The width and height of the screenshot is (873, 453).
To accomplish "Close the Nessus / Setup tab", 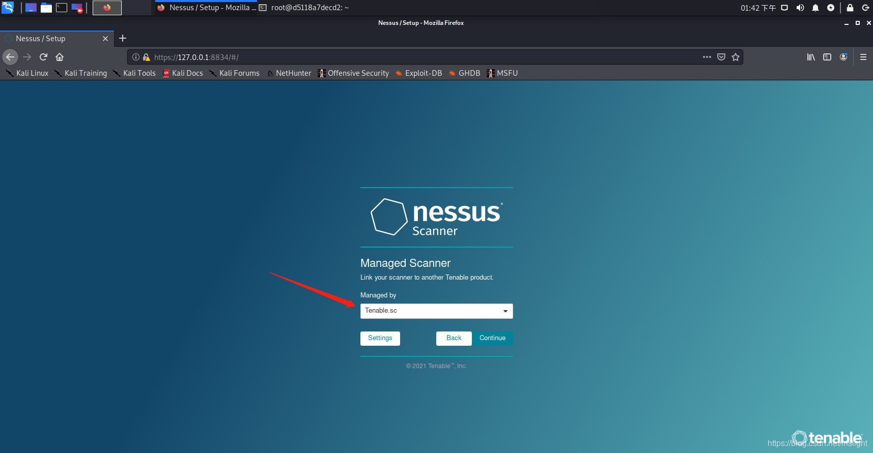I will tap(105, 39).
